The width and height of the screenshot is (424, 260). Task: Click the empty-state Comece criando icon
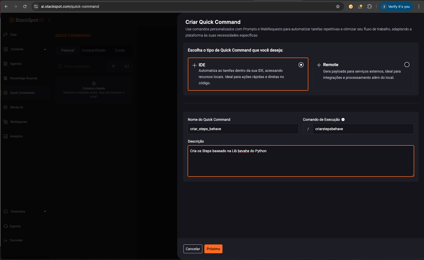[x=94, y=83]
